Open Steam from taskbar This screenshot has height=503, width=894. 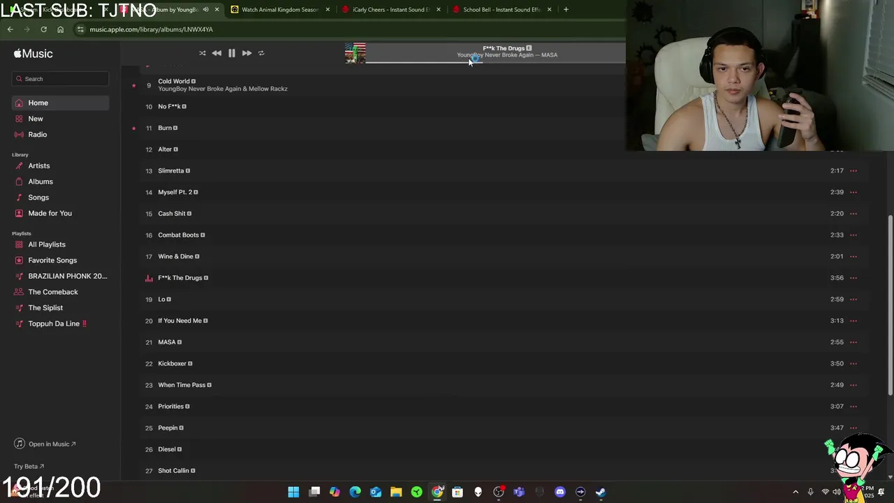tap(601, 492)
